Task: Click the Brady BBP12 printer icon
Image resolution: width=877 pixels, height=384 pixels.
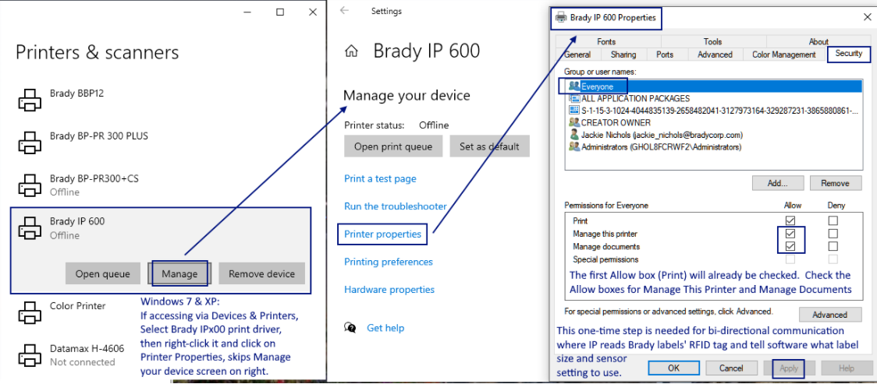Action: coord(29,99)
